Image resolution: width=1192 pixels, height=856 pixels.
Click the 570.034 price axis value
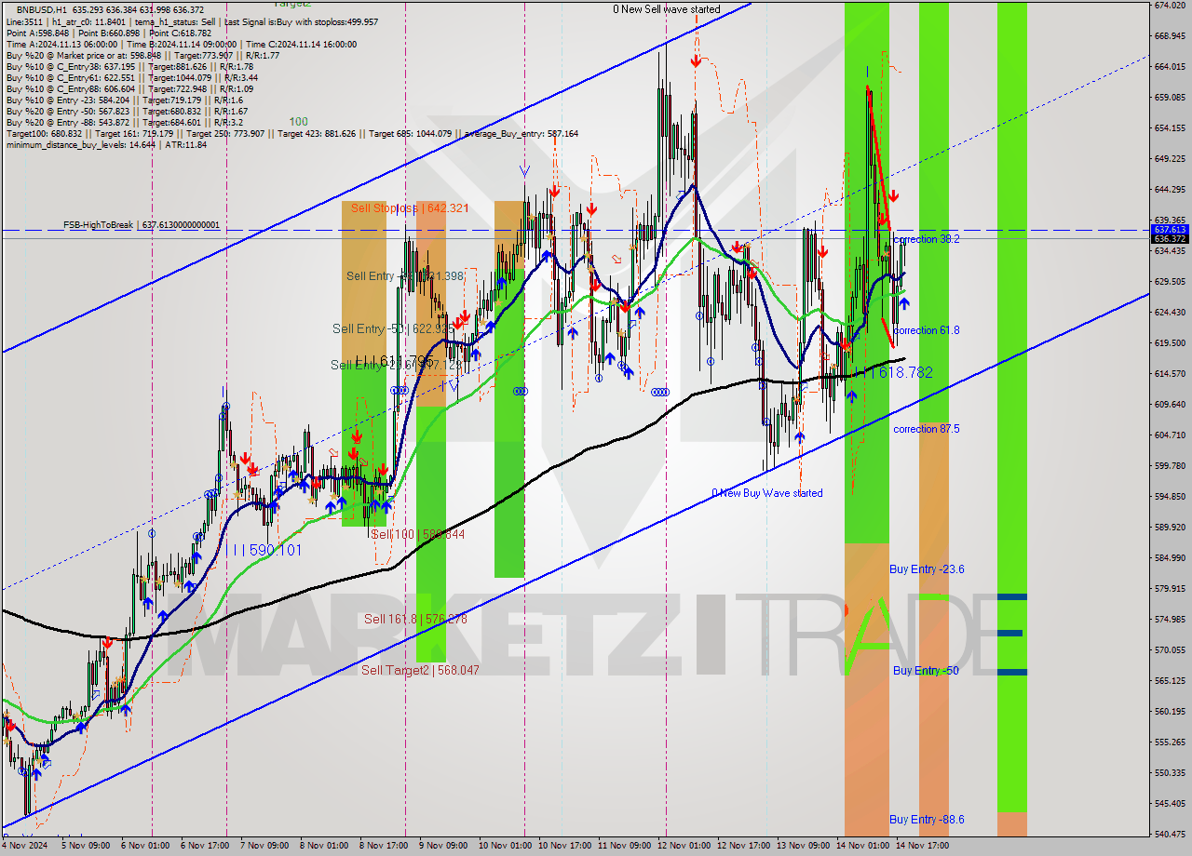(x=1170, y=650)
